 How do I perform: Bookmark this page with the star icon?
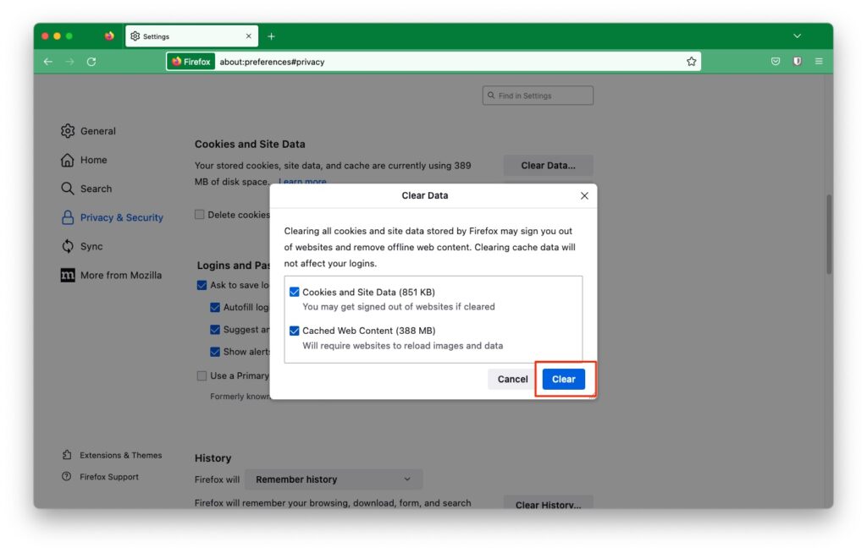click(692, 62)
